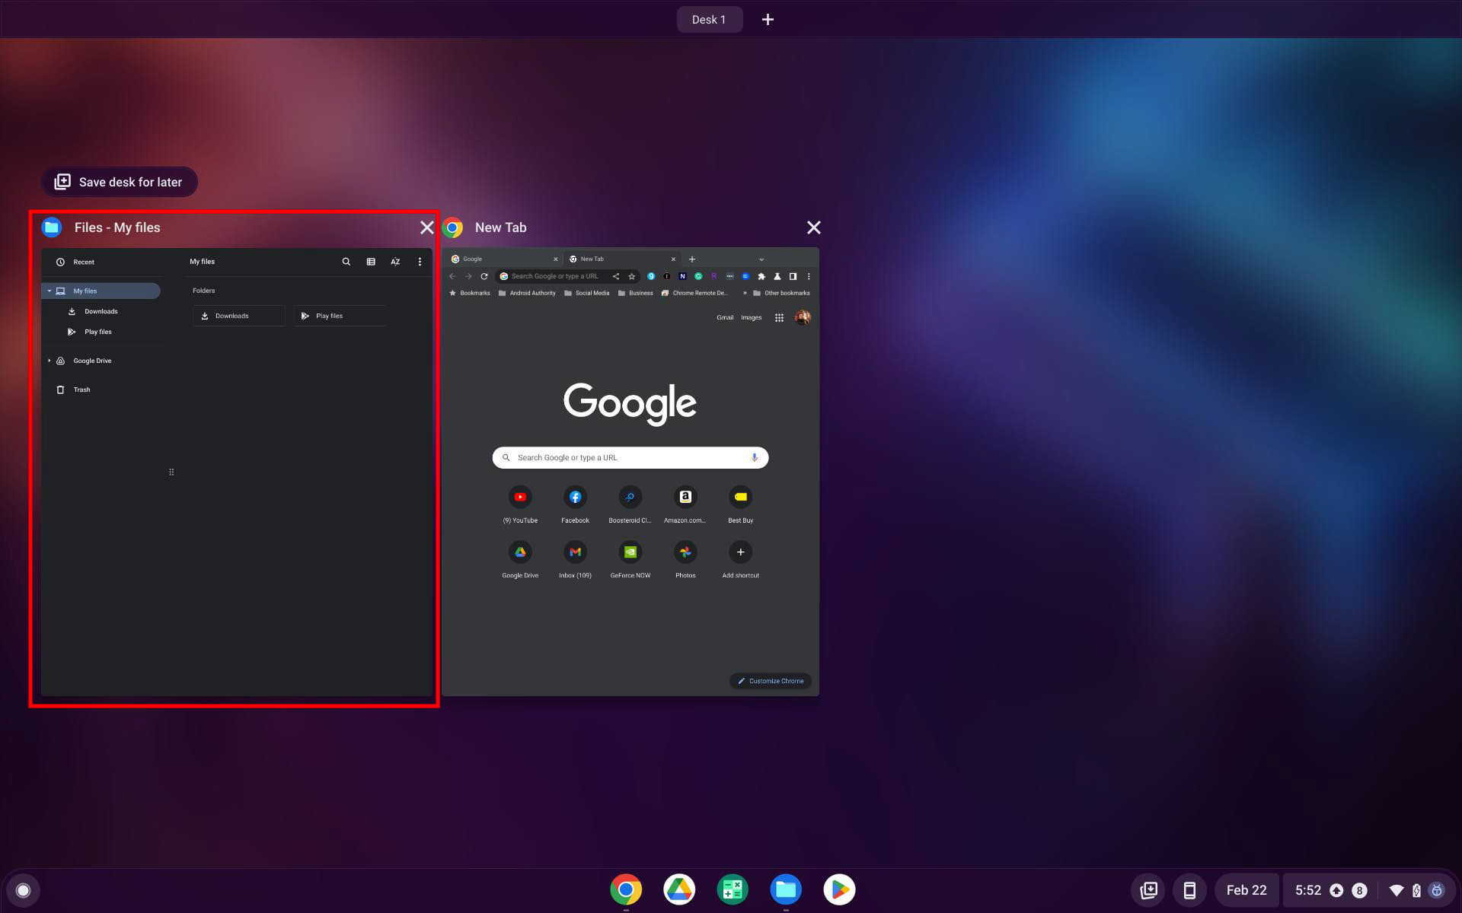Open Chrome from the shelf

(x=626, y=889)
